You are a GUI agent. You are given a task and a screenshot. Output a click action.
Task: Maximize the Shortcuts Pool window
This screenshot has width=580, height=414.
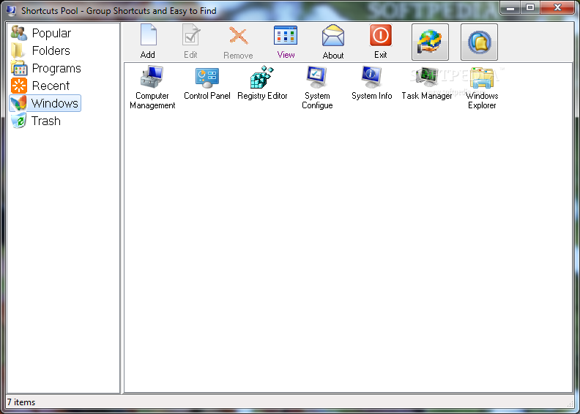[530, 8]
